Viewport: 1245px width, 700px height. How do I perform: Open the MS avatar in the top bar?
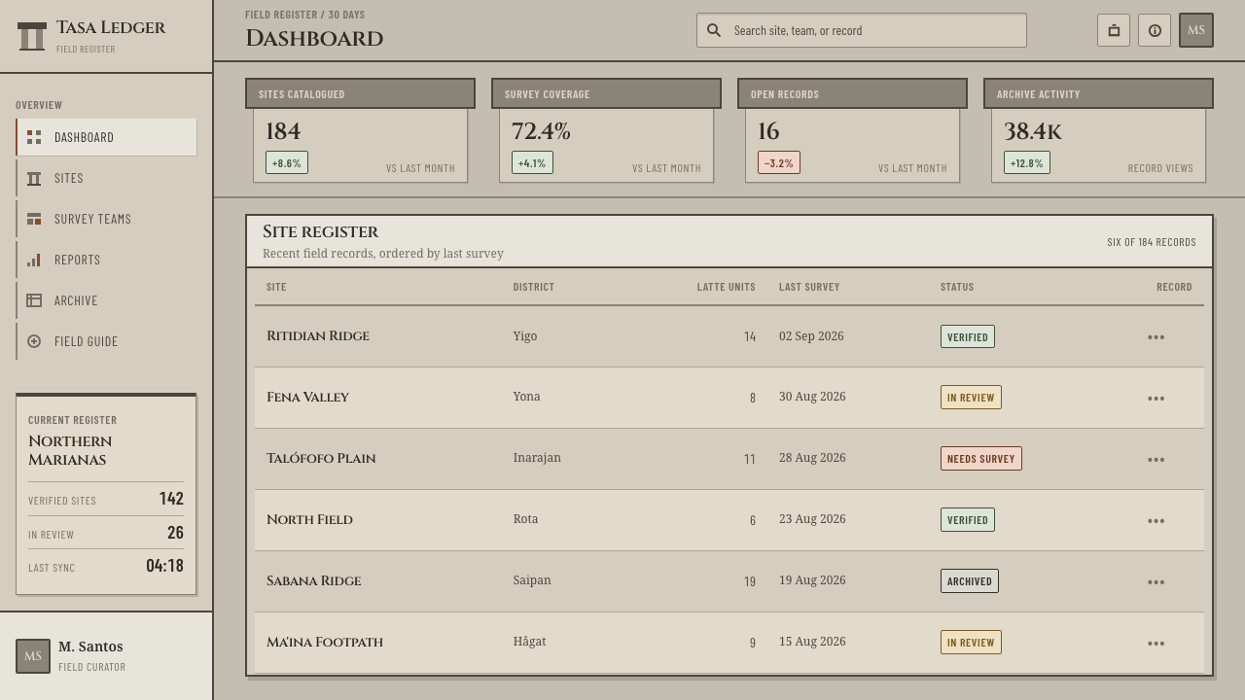1196,30
